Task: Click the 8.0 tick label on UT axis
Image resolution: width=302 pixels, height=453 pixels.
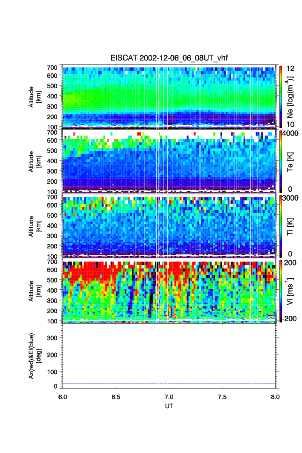Action: [275, 397]
